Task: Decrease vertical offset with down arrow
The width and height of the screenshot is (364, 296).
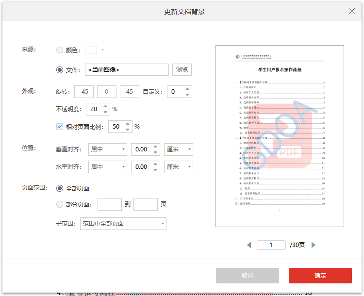Action: pos(155,152)
